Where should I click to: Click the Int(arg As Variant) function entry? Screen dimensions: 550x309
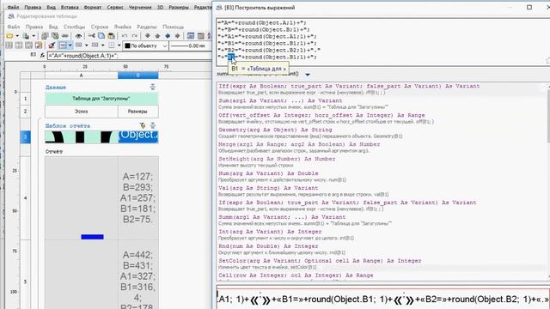click(x=270, y=232)
